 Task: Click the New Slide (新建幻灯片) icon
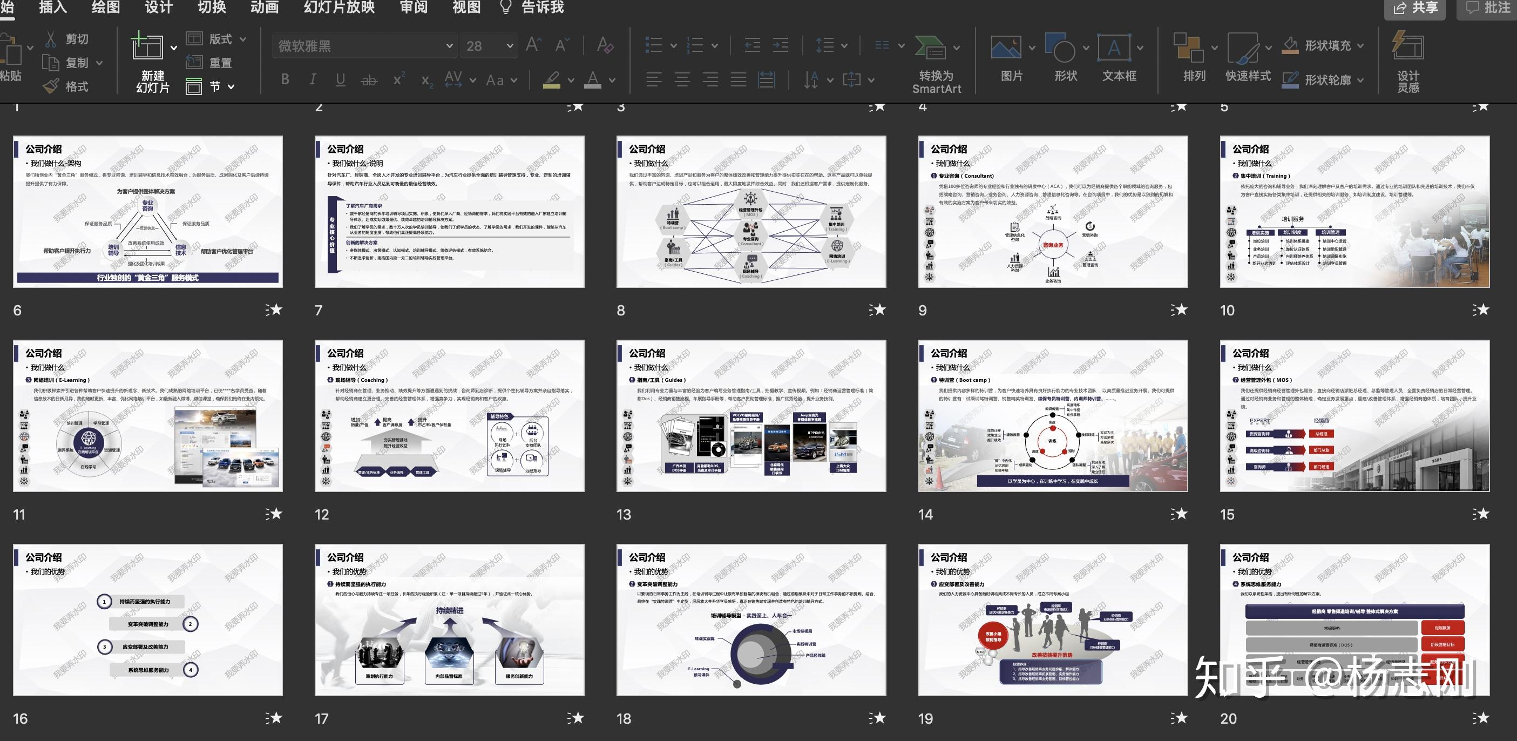[x=147, y=46]
